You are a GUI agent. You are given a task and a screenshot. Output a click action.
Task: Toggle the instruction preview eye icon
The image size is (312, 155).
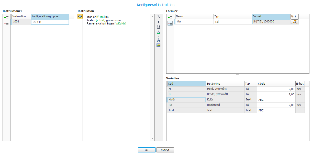point(80,16)
